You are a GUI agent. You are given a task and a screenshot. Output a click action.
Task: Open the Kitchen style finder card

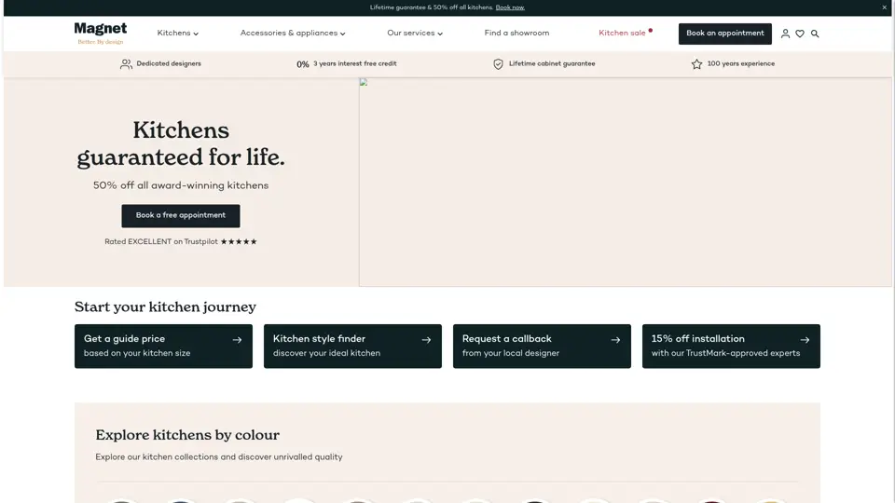352,347
